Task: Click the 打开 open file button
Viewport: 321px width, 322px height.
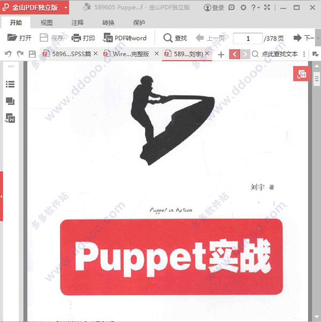Action: pyautogui.click(x=19, y=38)
